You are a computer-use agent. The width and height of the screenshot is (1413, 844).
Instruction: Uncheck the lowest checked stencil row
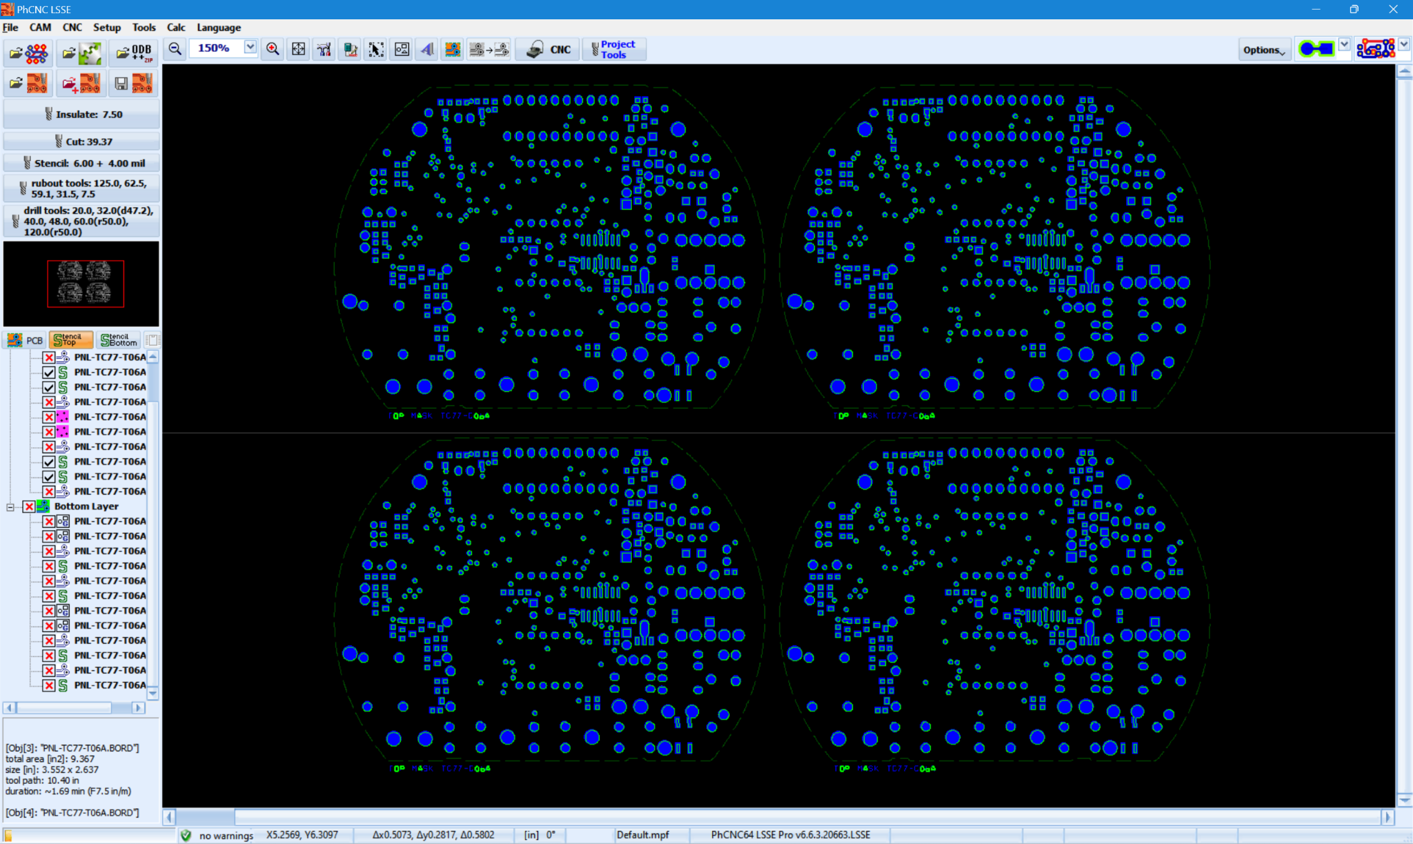click(x=49, y=477)
